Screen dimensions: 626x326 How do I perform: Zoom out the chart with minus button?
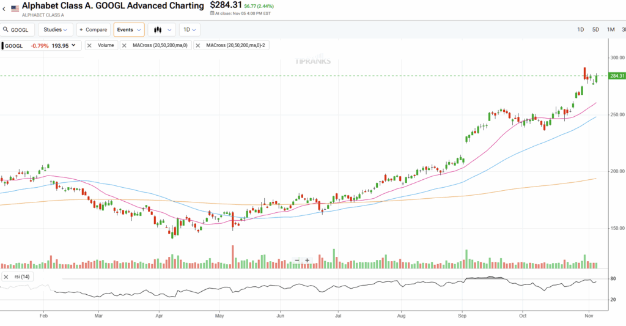(x=297, y=261)
